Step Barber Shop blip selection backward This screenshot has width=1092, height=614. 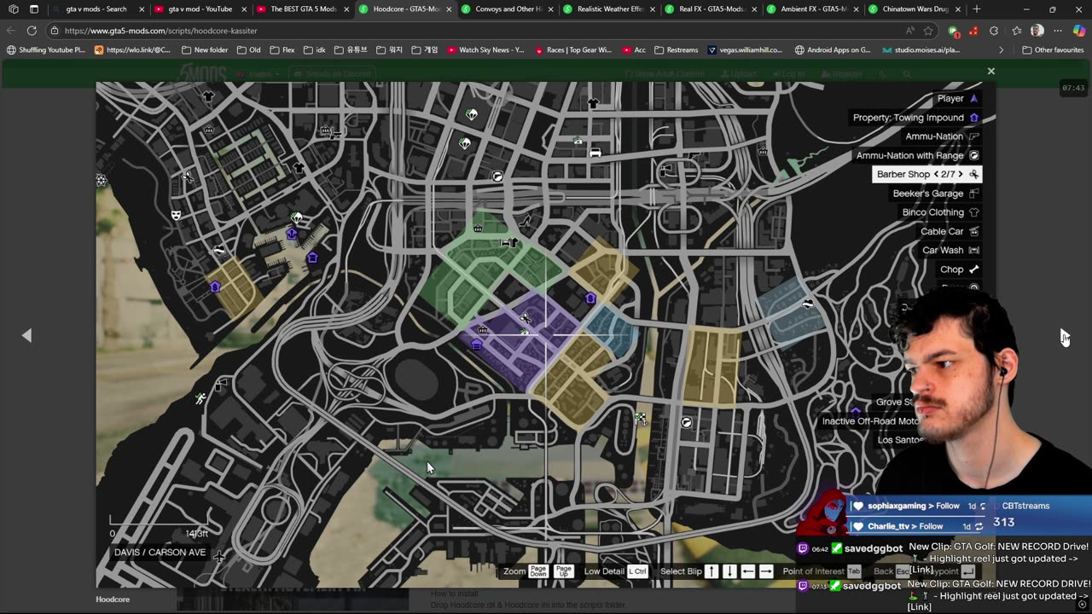(x=936, y=174)
